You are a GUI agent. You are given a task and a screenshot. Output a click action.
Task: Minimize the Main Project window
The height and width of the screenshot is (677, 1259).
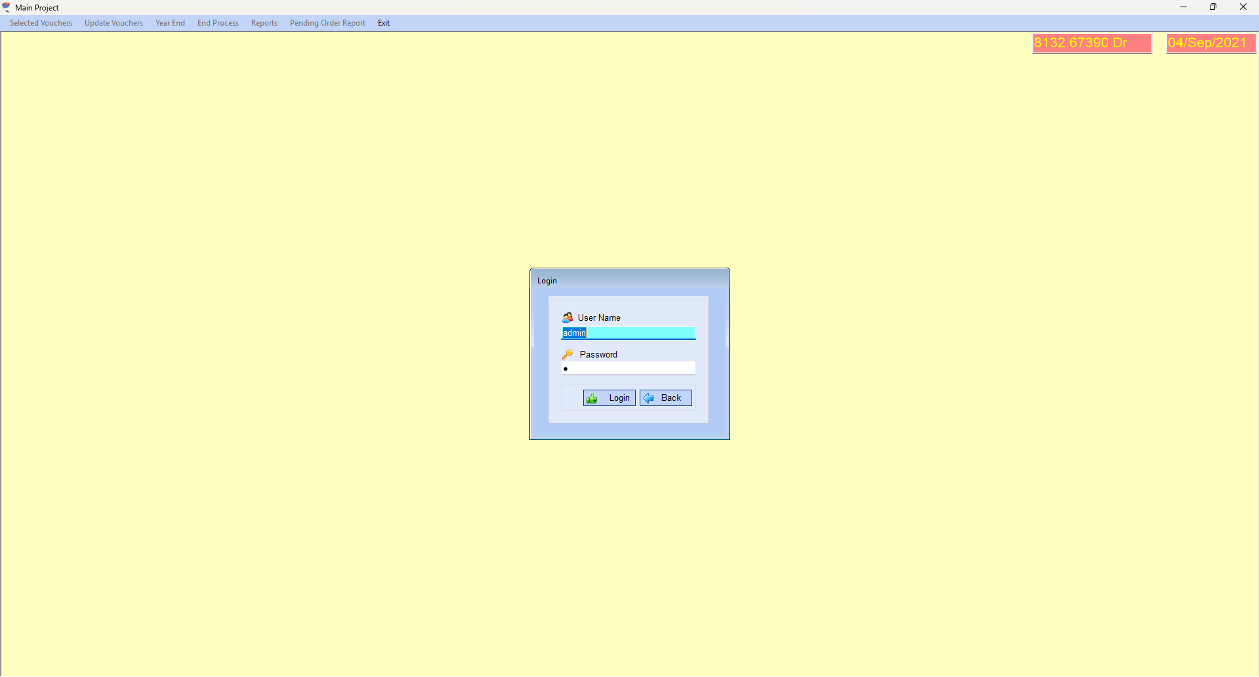(1184, 7)
